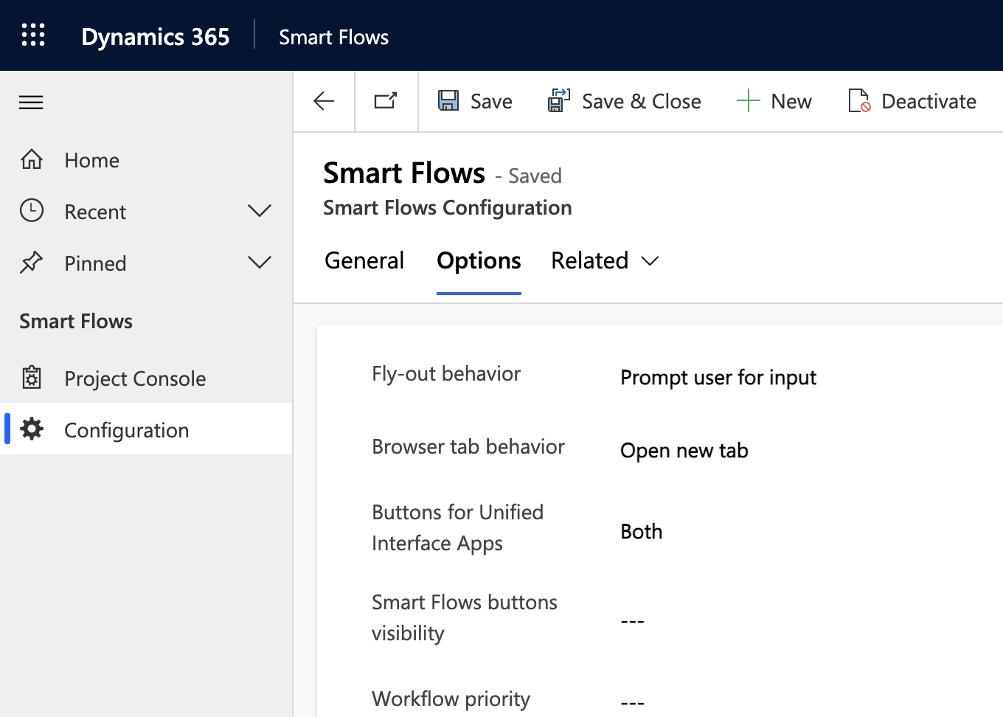The height and width of the screenshot is (717, 1003).
Task: Click the 'Buttons for Unified Interface Apps' label
Action: tap(457, 527)
